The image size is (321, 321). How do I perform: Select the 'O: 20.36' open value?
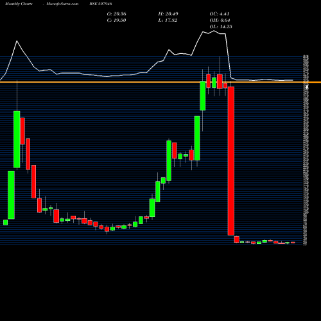(x=117, y=13)
